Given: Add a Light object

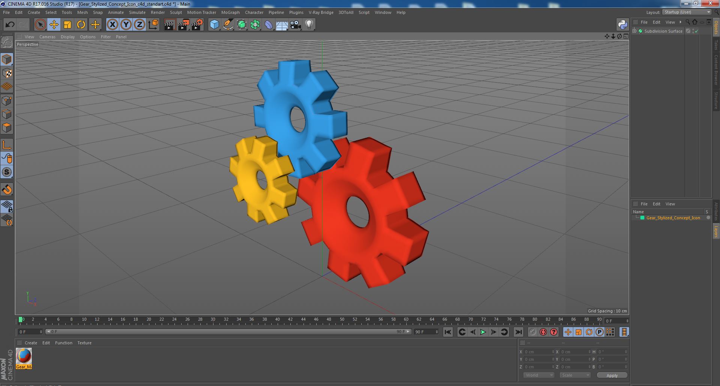Looking at the screenshot, I should (x=309, y=25).
